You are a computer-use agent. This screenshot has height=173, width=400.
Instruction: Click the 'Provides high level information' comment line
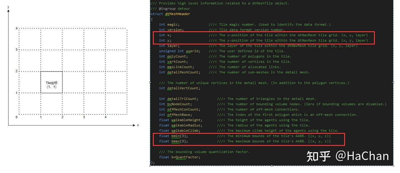(x=220, y=3)
